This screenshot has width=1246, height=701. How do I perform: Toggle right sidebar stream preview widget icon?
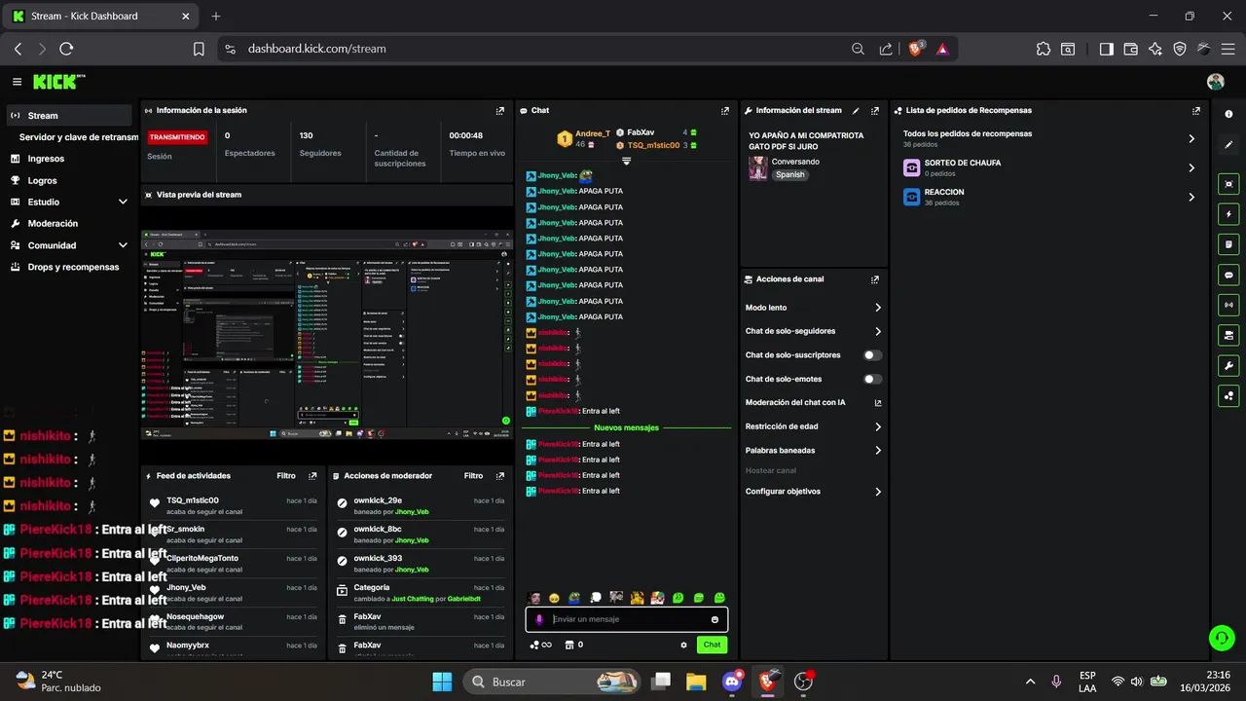point(1228,184)
